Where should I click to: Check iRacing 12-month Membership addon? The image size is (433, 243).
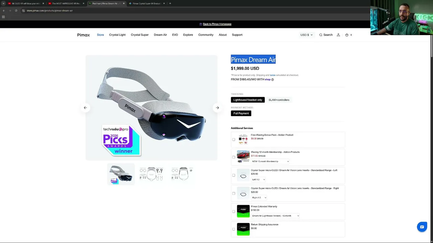pyautogui.click(x=233, y=157)
